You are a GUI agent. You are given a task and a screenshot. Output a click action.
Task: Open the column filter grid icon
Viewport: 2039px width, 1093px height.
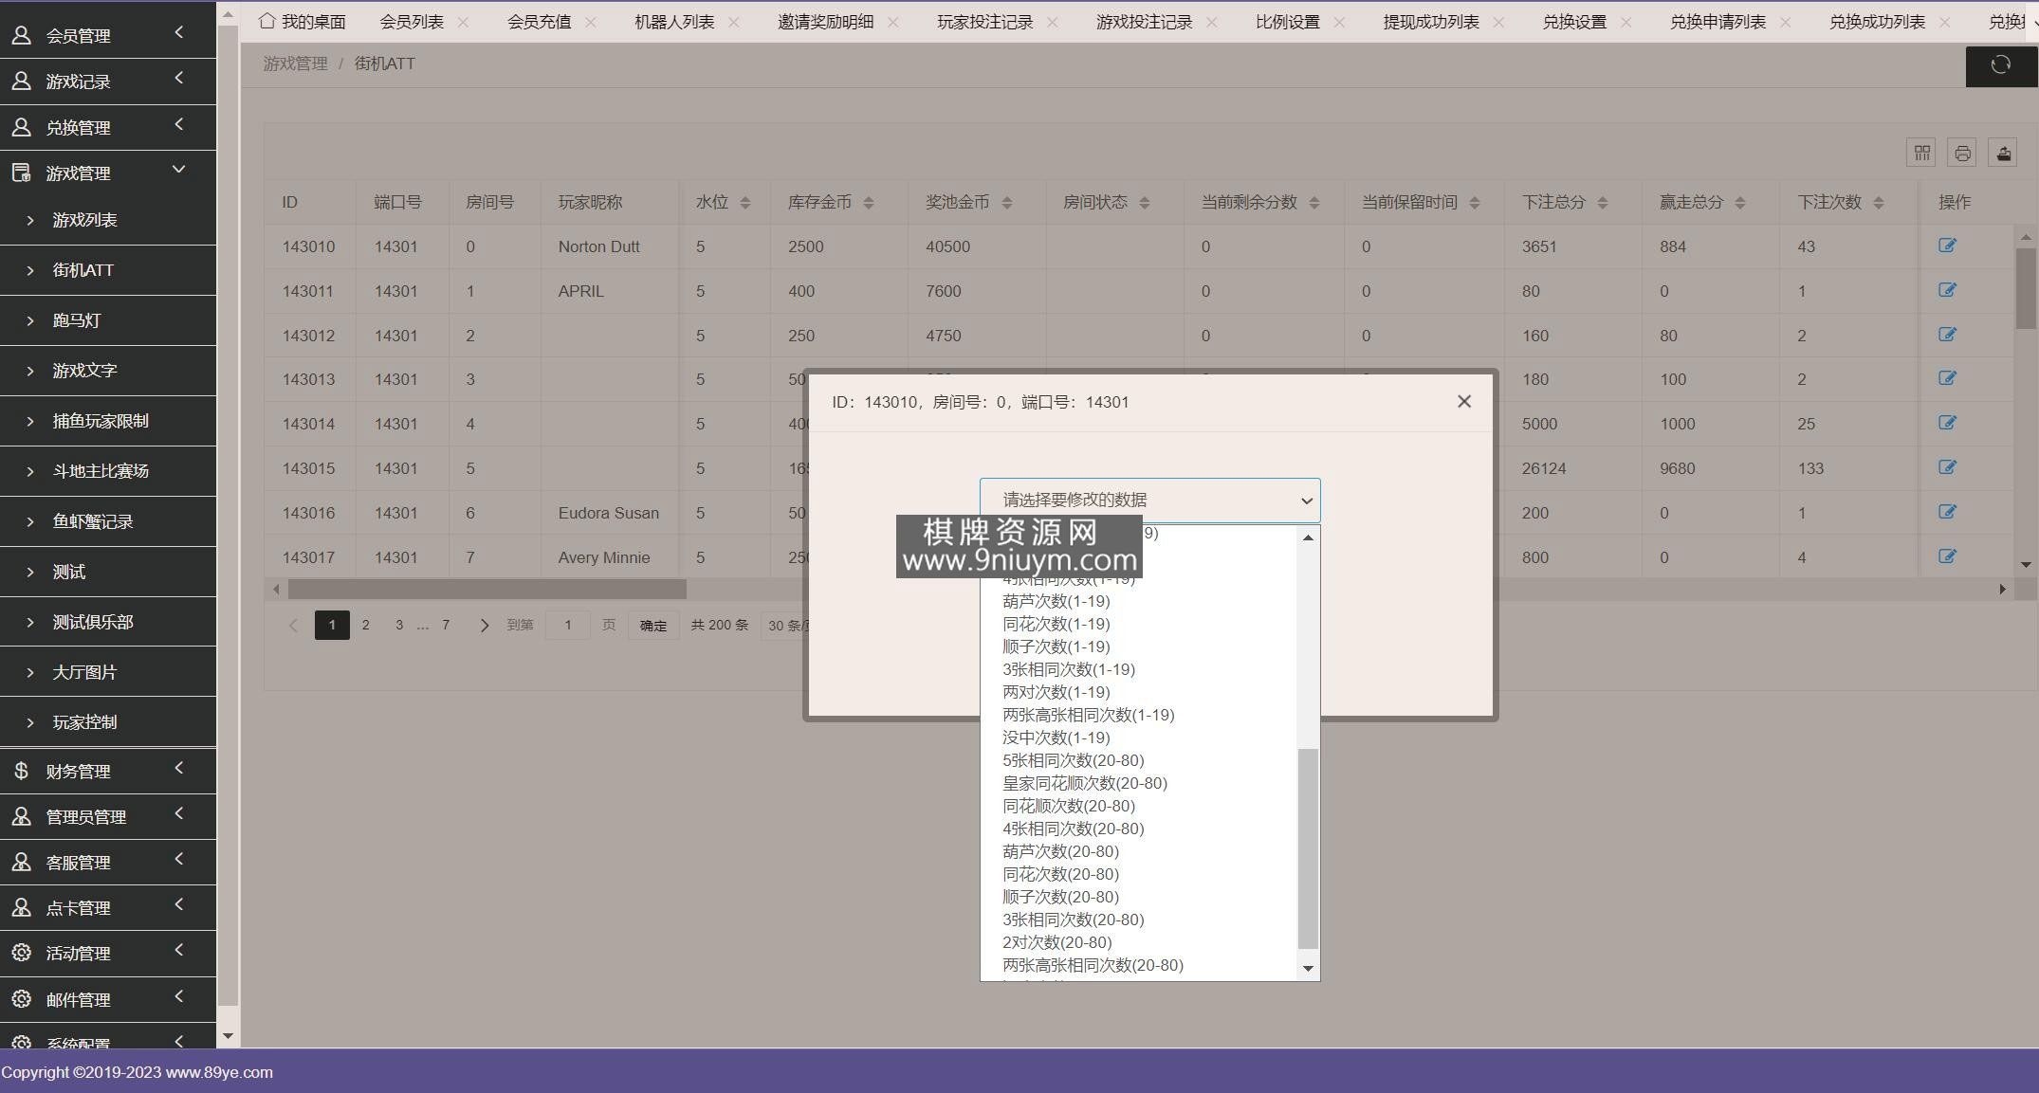(x=1921, y=153)
